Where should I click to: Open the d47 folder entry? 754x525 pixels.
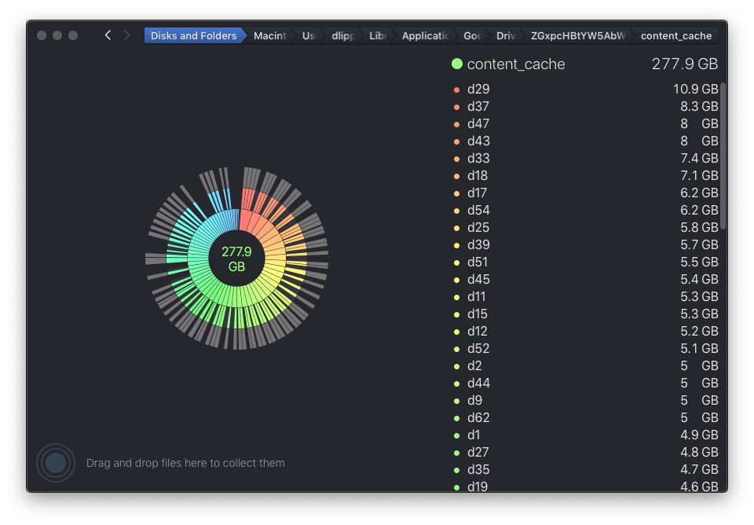pyautogui.click(x=586, y=123)
